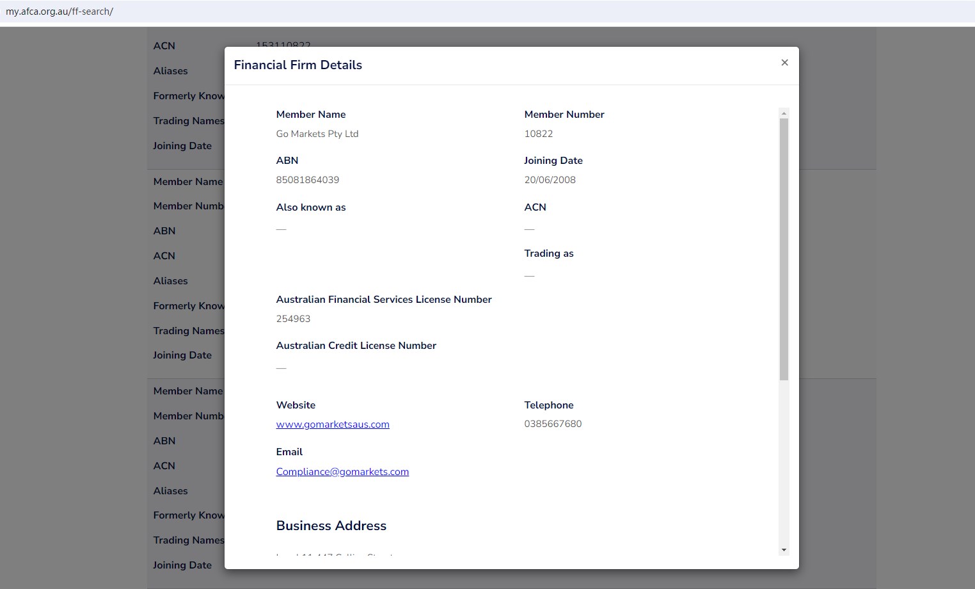975x589 pixels.
Task: Click the dialog scrollbar down arrow
Action: tap(784, 550)
